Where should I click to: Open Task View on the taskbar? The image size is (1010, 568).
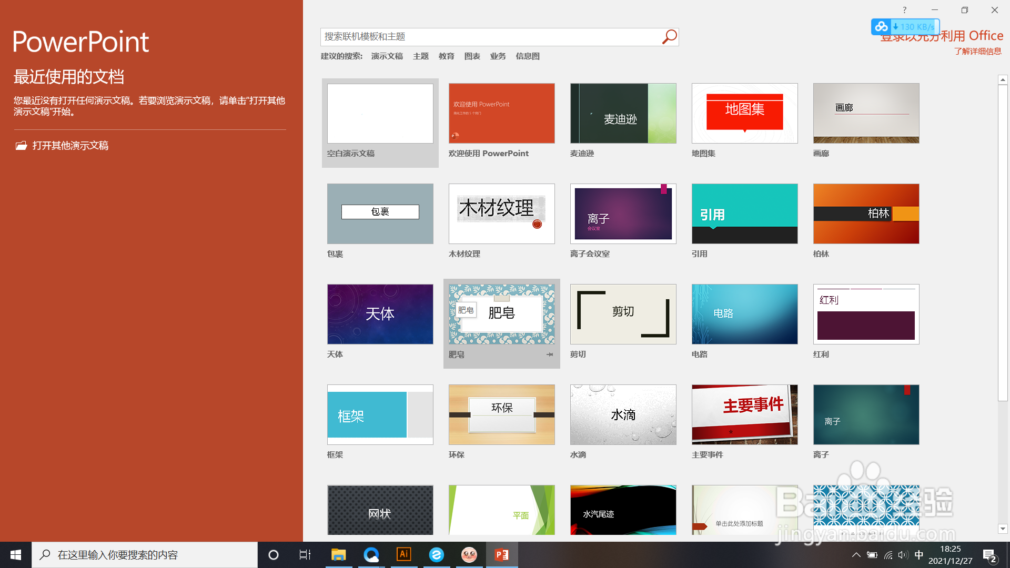click(x=305, y=555)
